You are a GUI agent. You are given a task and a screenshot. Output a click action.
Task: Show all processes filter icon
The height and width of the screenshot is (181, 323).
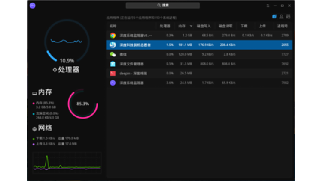289,17
